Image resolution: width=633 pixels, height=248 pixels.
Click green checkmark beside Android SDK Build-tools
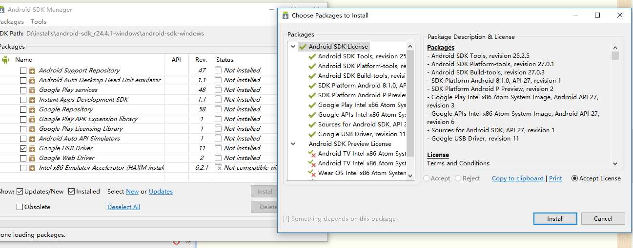tap(312, 76)
